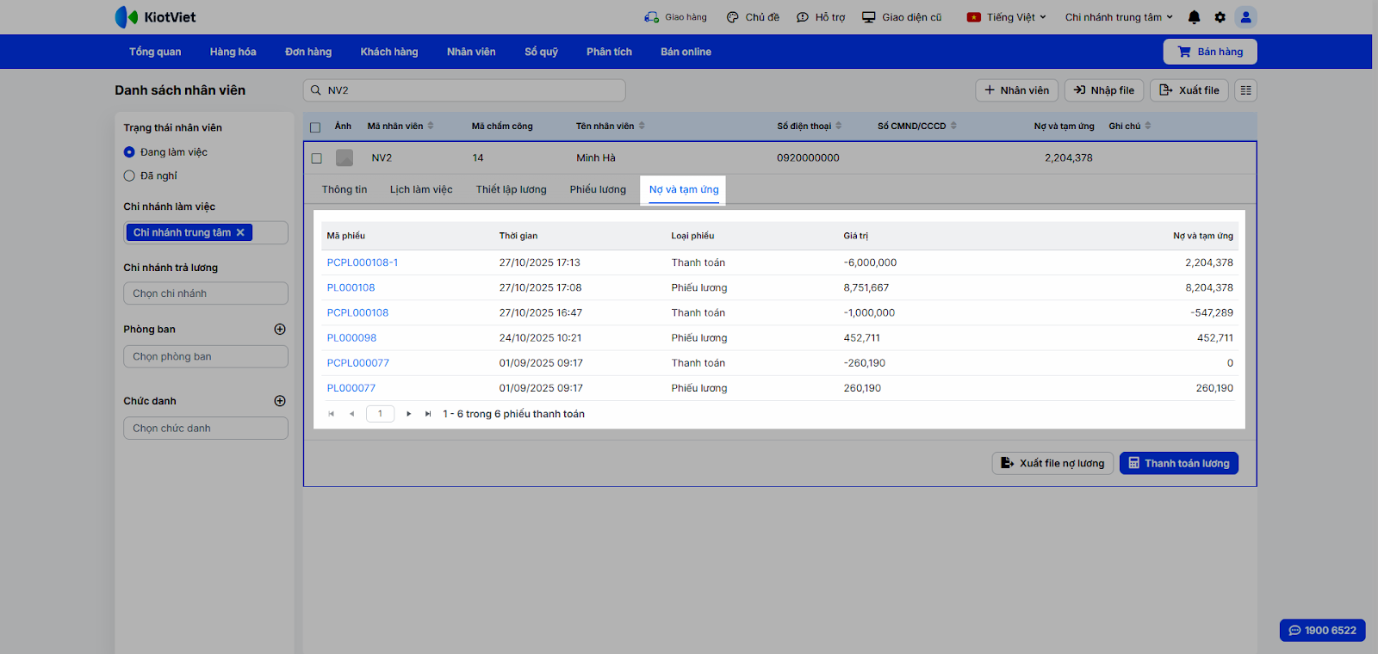Toggle the select-all header checkbox
Screen dimensions: 1378x654
(x=315, y=127)
